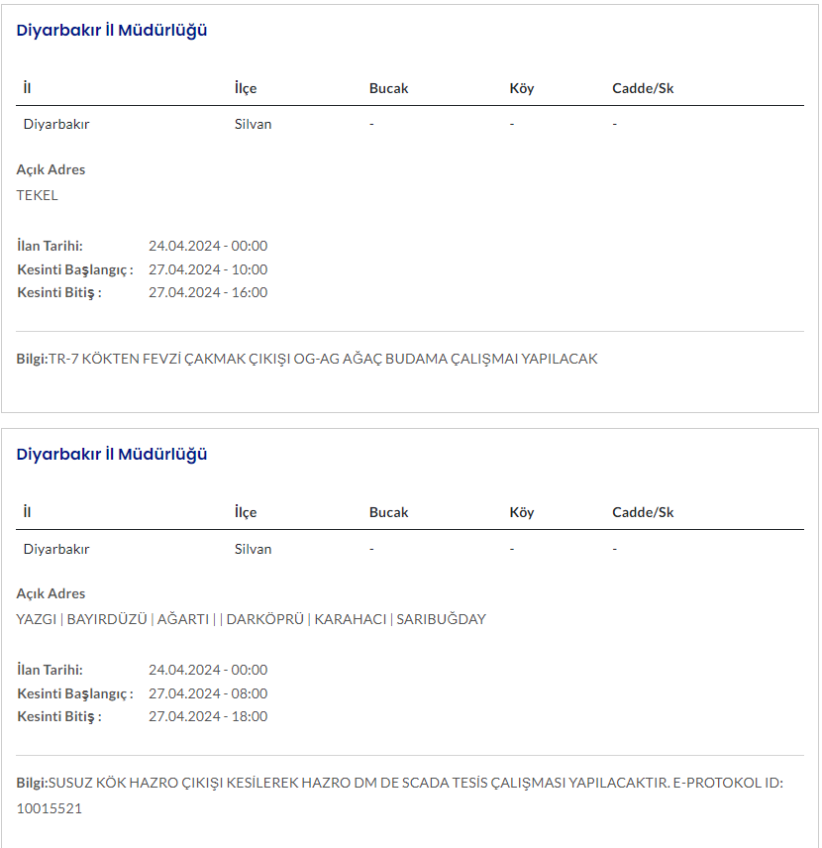Click the Köy column header in second table
The width and height of the screenshot is (822, 848).
click(521, 512)
